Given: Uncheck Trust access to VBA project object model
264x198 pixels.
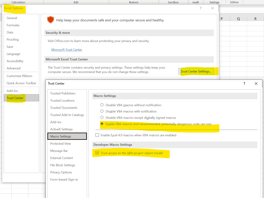Looking at the screenshot, I should [x=97, y=153].
